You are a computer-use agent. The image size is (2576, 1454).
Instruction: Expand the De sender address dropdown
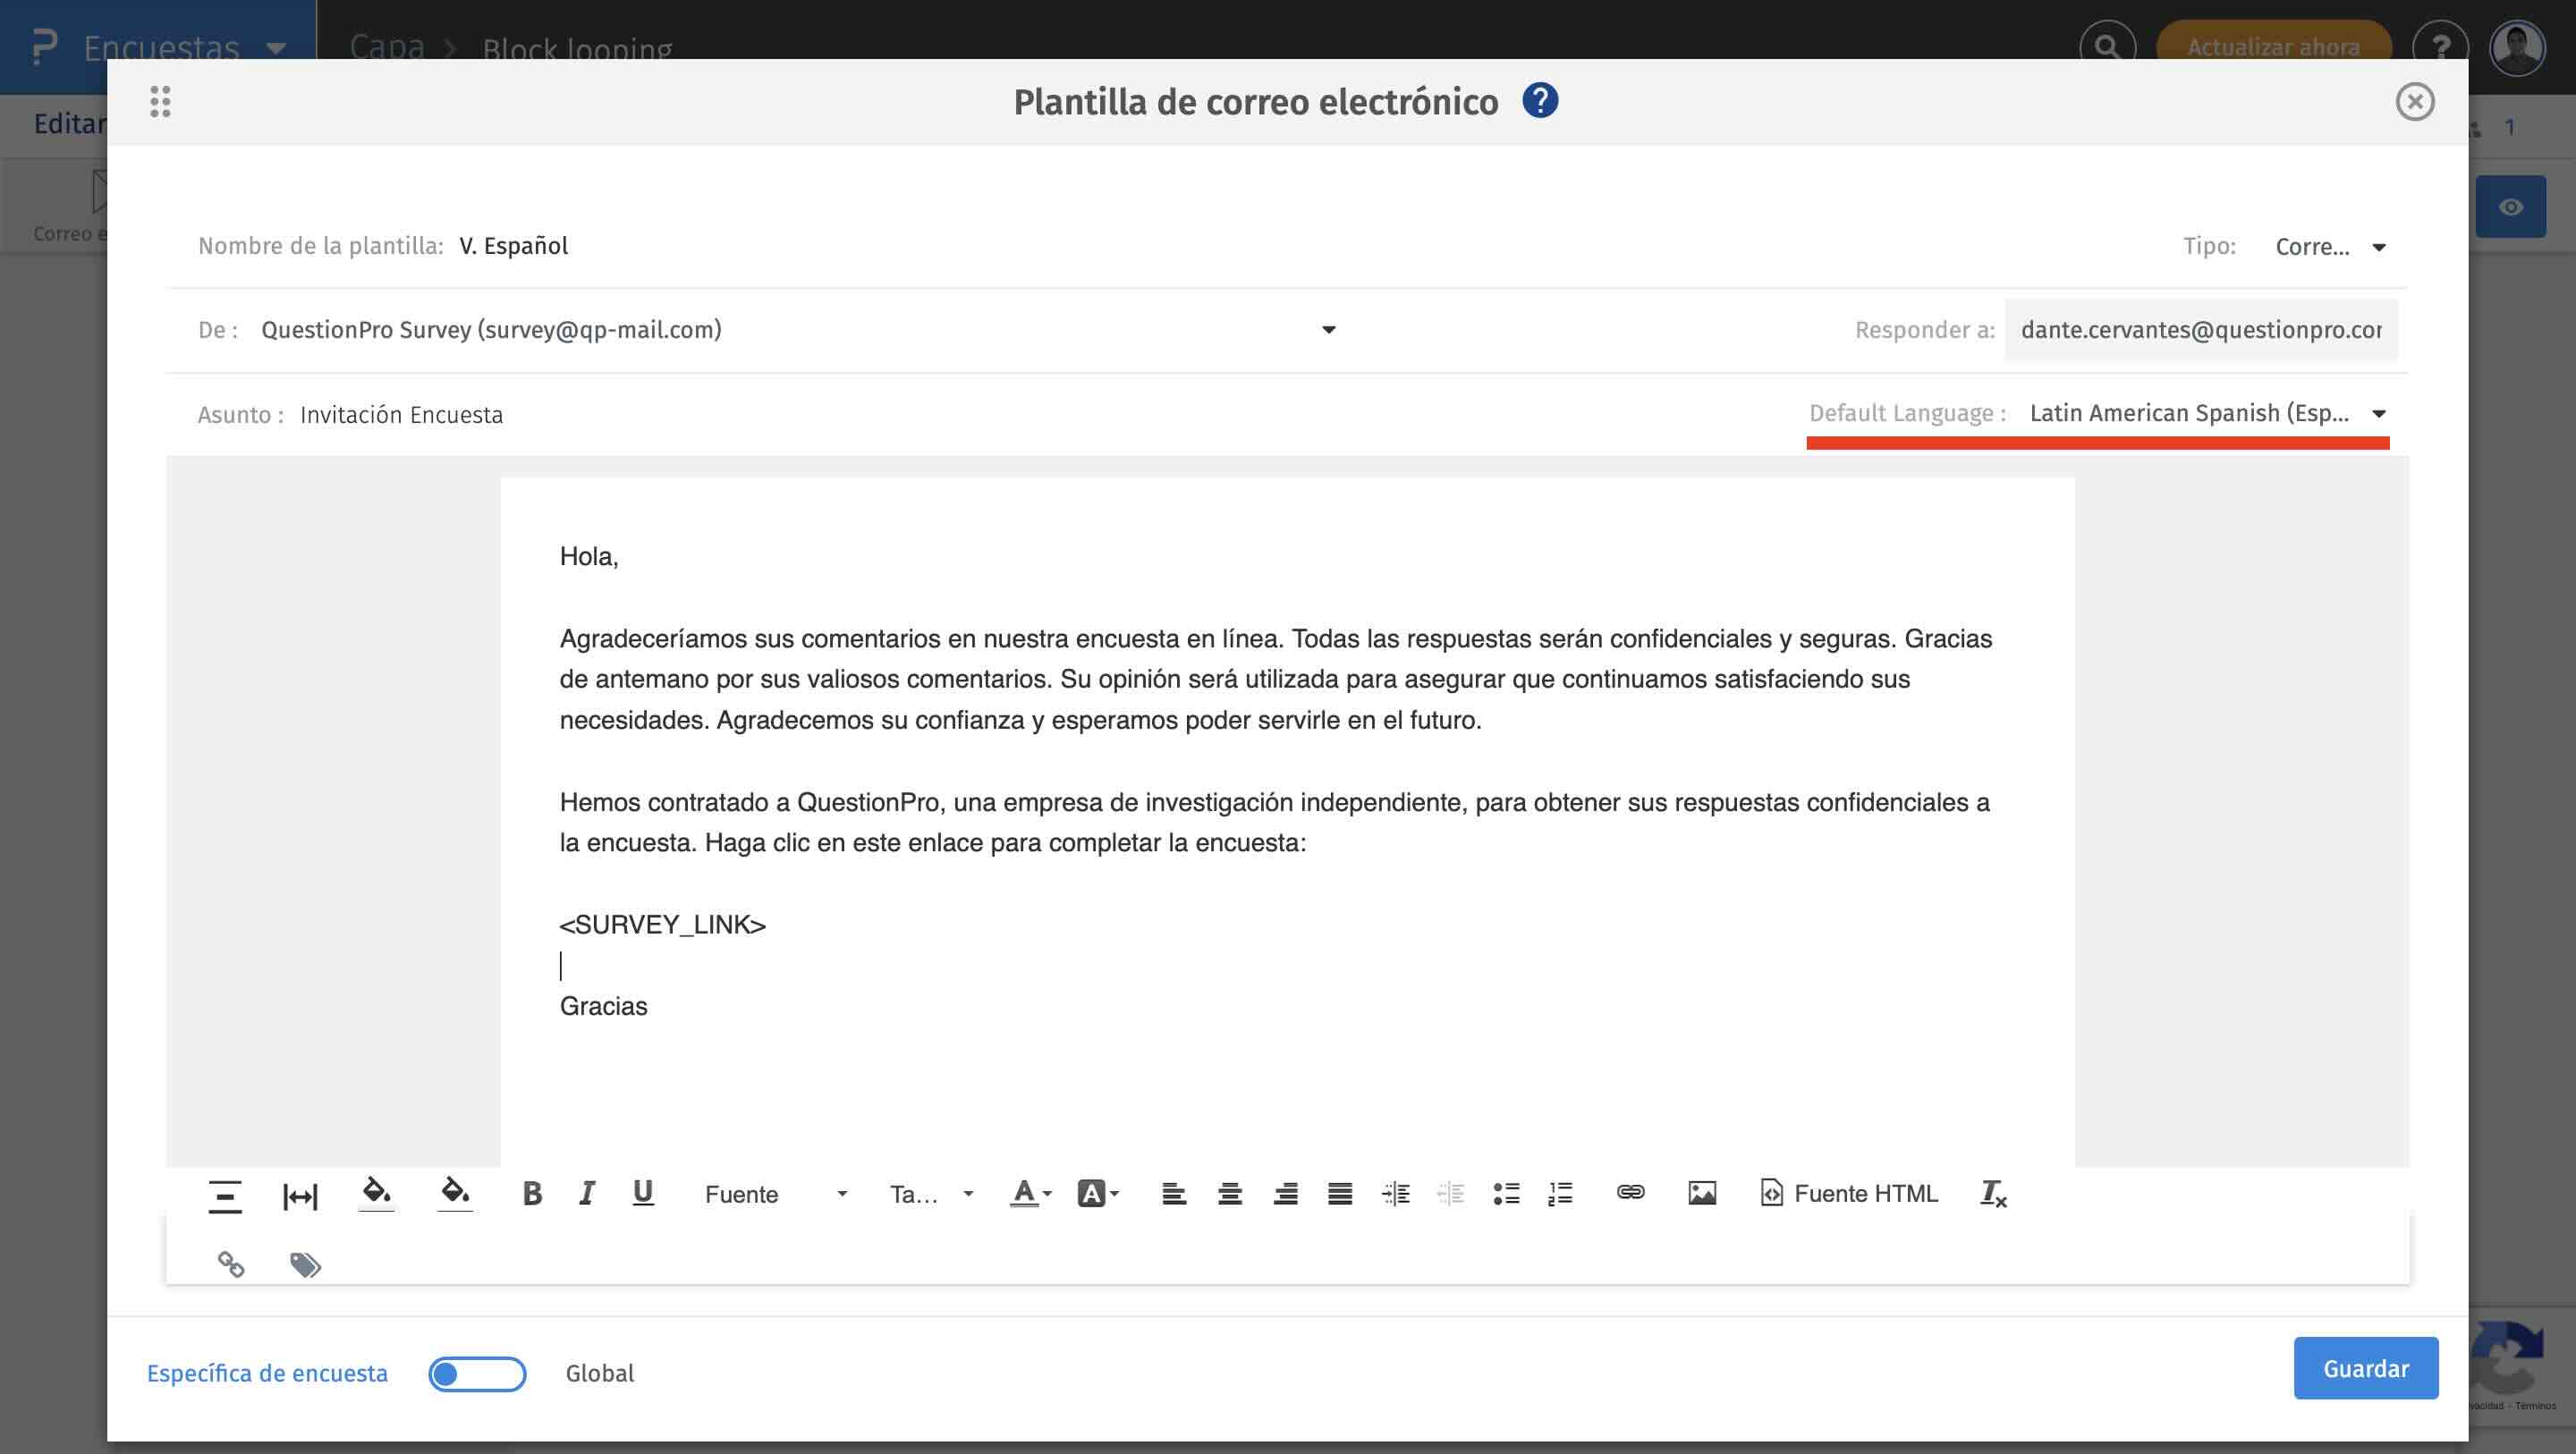1328,330
